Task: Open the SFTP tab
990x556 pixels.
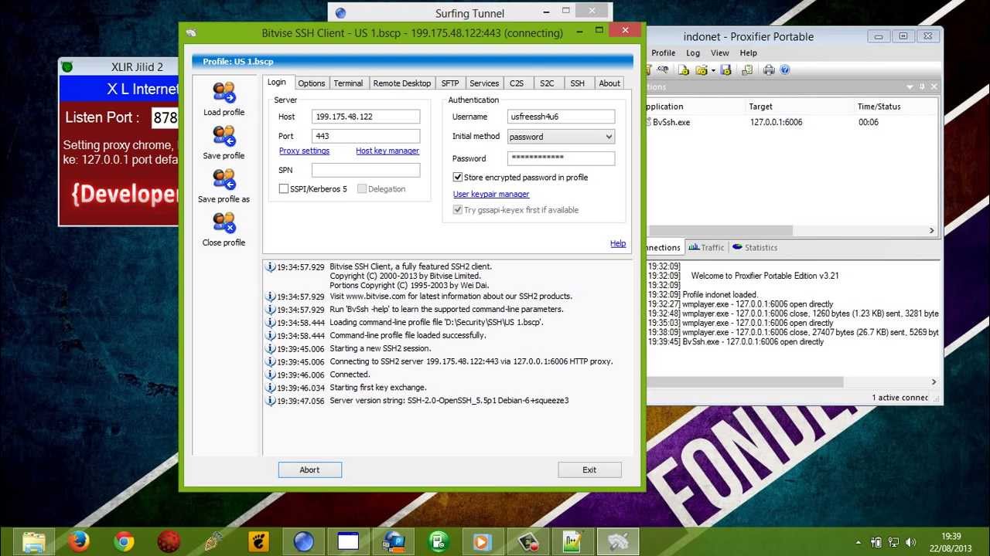Action: (450, 83)
